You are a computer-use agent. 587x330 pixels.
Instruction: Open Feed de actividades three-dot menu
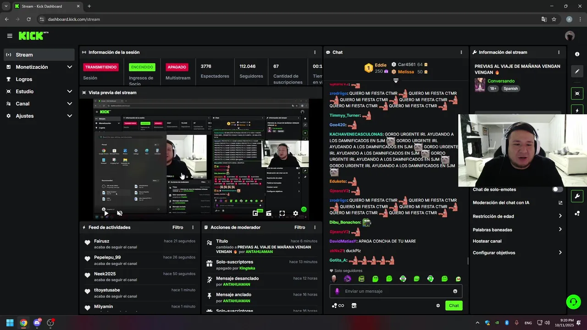pyautogui.click(x=193, y=227)
